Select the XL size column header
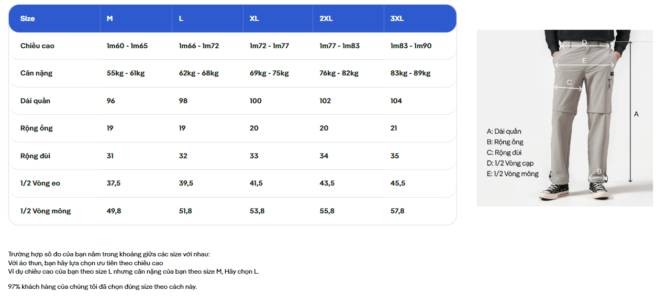The width and height of the screenshot is (667, 303). coord(254,18)
